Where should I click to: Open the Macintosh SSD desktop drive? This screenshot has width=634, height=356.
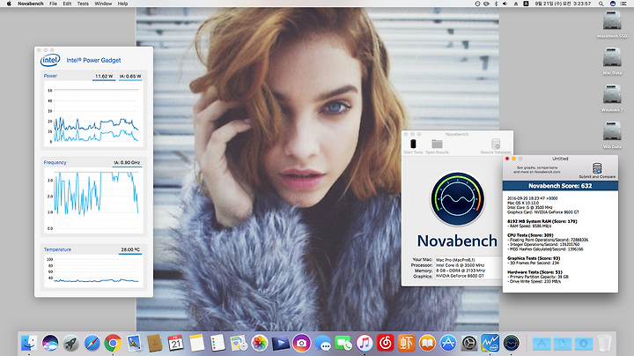[612, 20]
